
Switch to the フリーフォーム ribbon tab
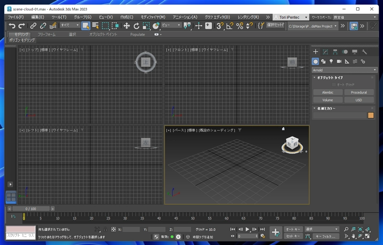click(x=46, y=34)
